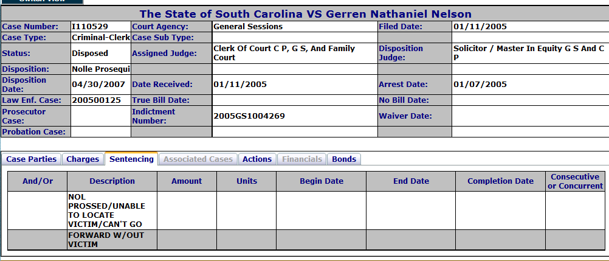Click the case title heading
The height and width of the screenshot is (261, 609).
pos(306,14)
